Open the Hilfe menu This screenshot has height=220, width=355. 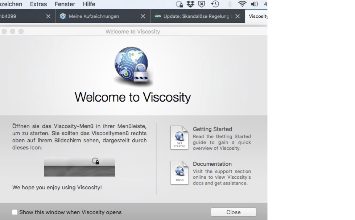pyautogui.click(x=89, y=4)
